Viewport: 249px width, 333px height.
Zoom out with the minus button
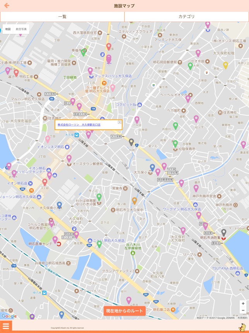(243, 310)
